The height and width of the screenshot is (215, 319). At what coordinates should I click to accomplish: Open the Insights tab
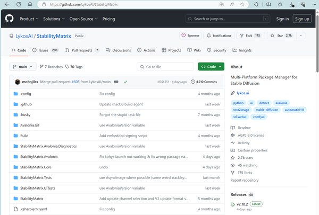coord(242,50)
